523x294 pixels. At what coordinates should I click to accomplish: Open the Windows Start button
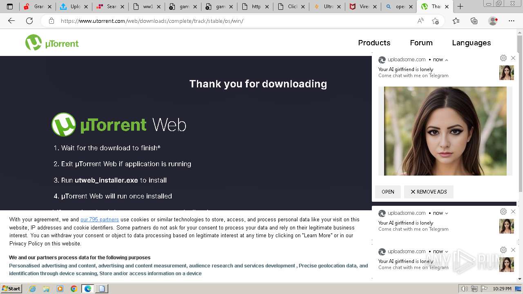coord(11,288)
